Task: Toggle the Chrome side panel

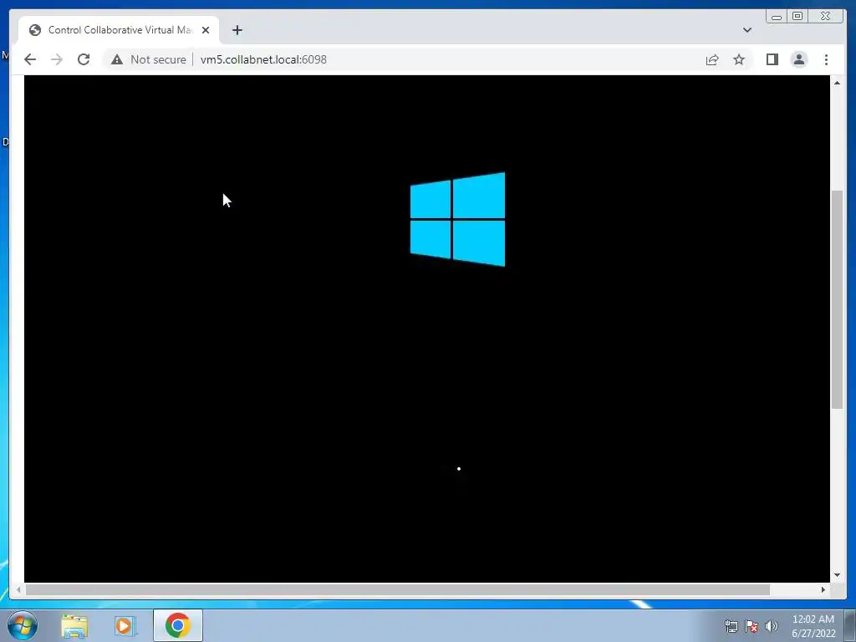Action: [x=772, y=59]
